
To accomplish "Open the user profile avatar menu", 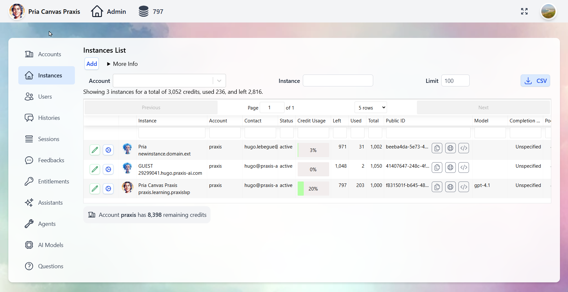I will 548,12.
